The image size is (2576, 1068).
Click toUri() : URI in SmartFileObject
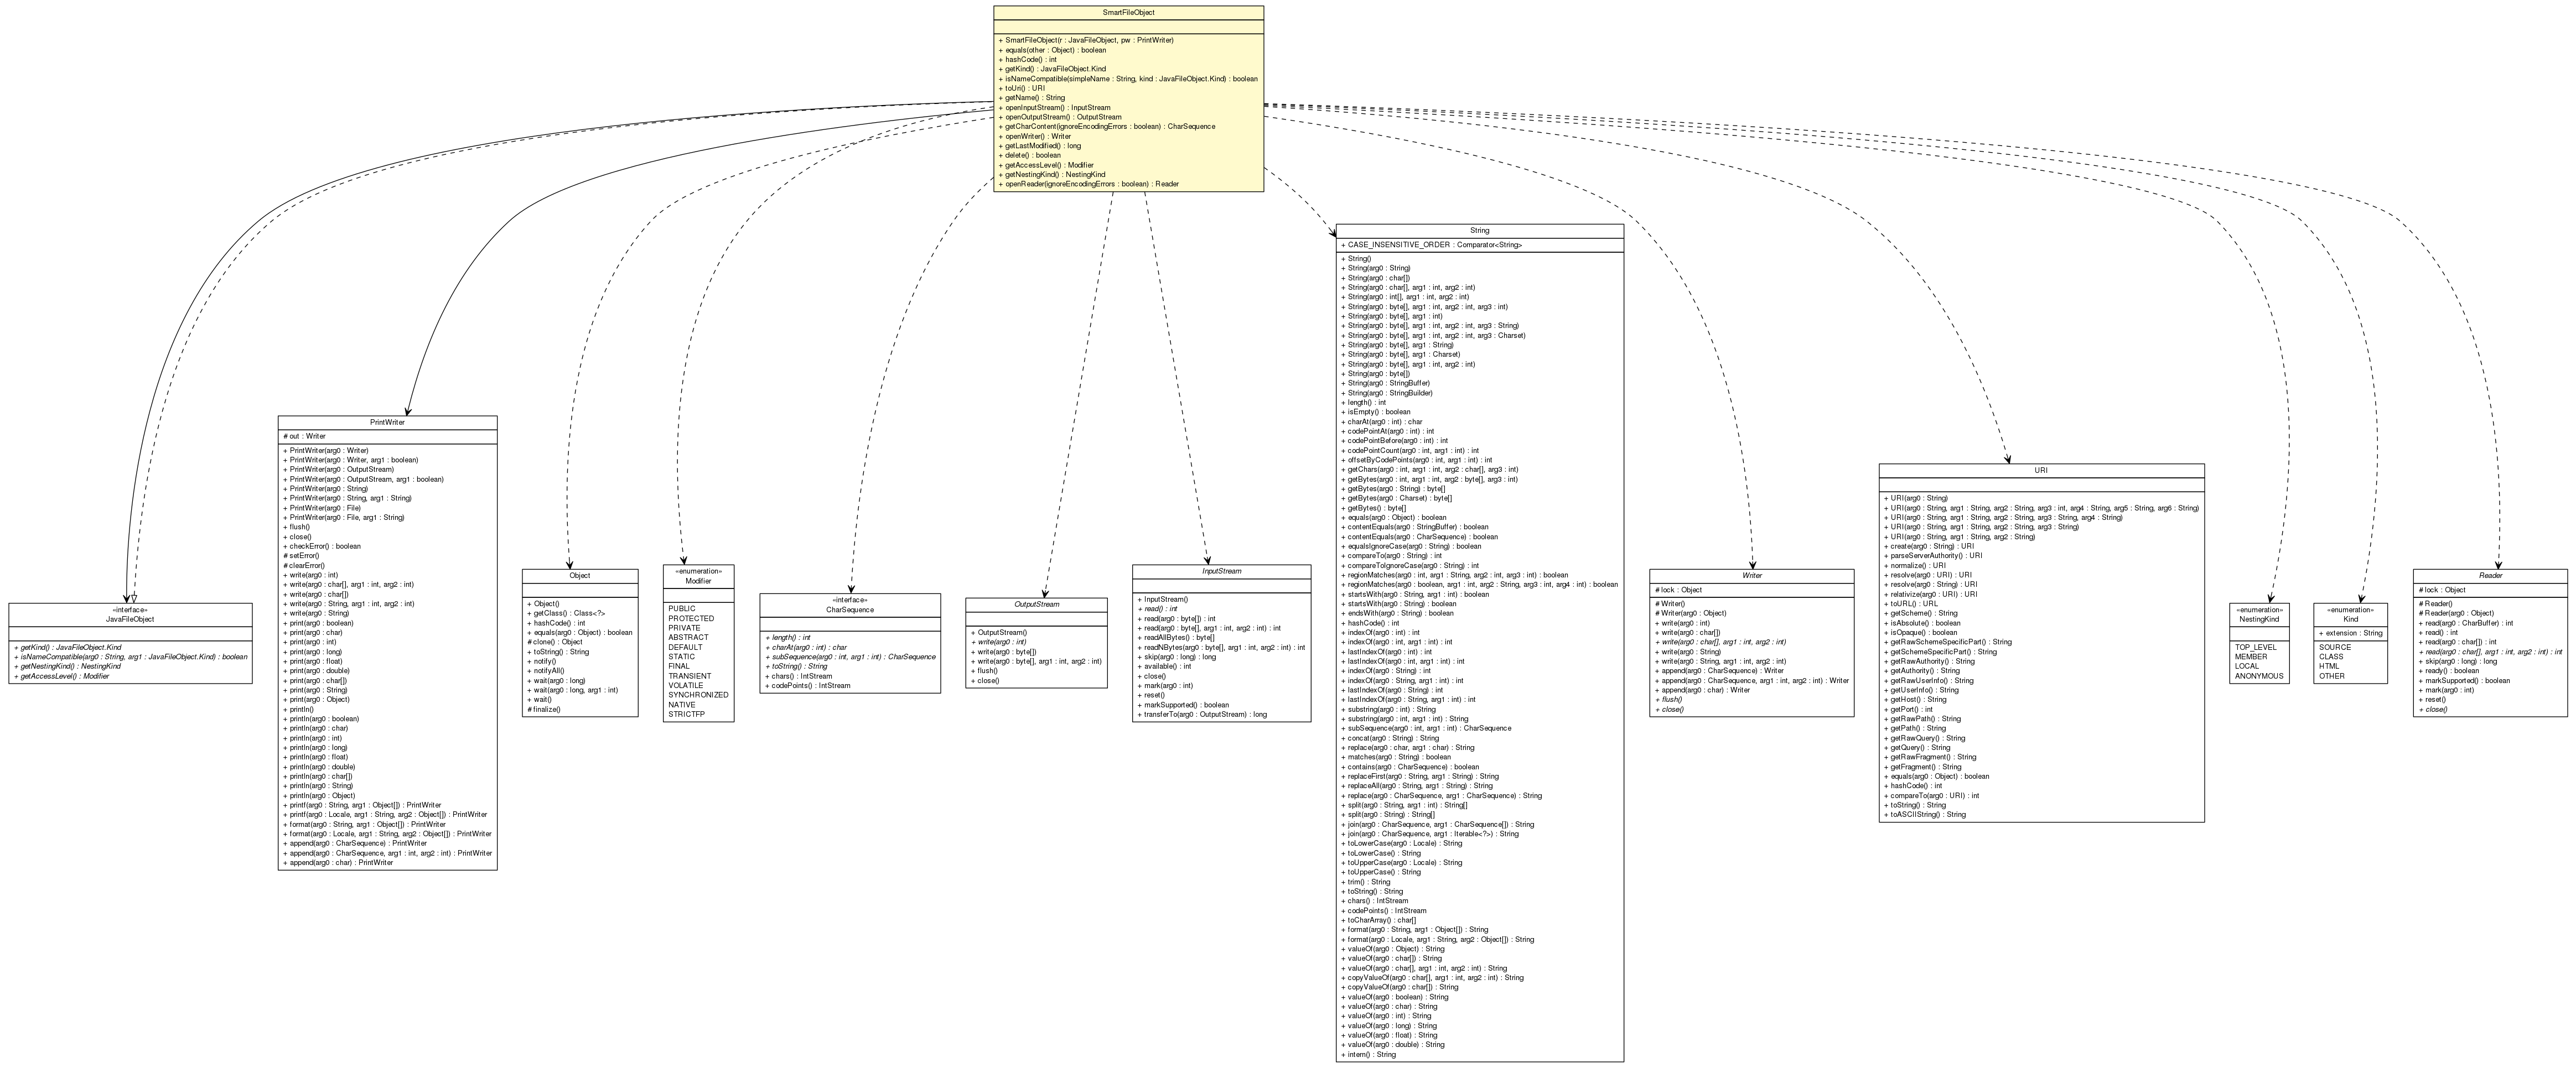pos(1021,88)
